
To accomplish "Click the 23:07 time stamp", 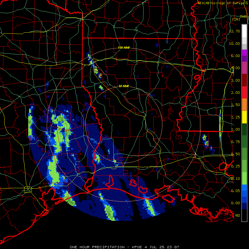I will tap(173, 247).
